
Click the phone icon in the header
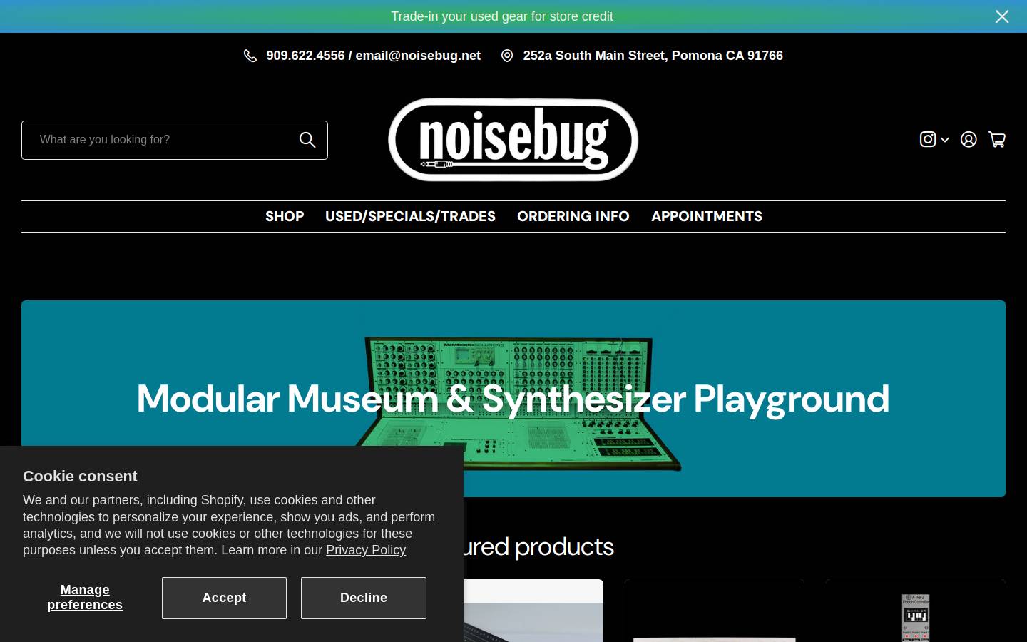point(250,56)
